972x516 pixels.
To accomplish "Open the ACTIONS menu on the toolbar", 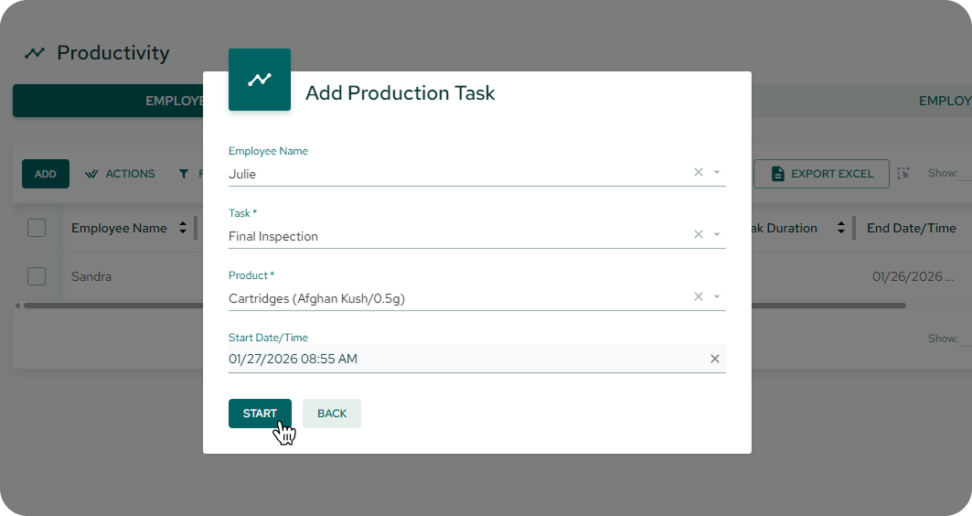I will [120, 174].
